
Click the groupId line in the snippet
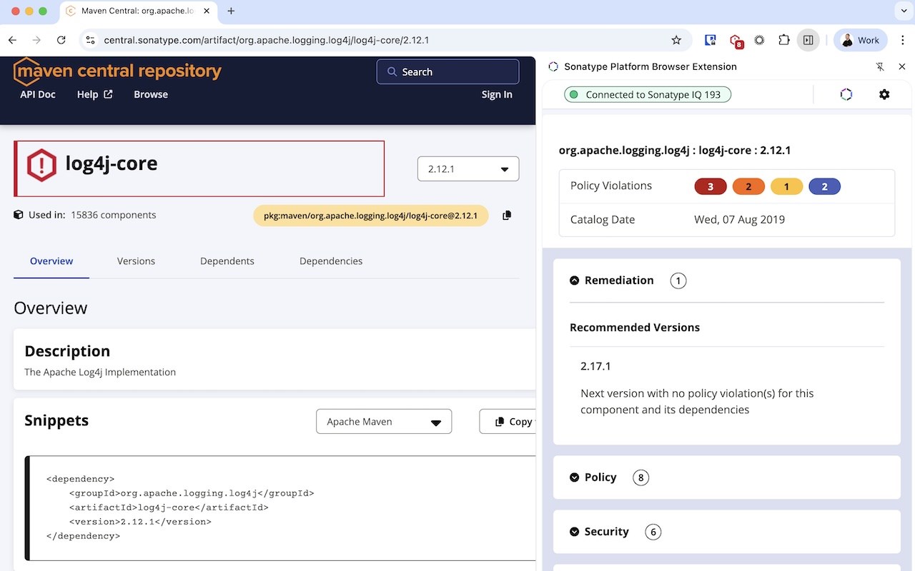[192, 493]
